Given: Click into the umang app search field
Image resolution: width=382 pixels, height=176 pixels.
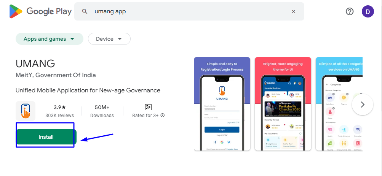Looking at the screenshot, I should click(x=189, y=11).
